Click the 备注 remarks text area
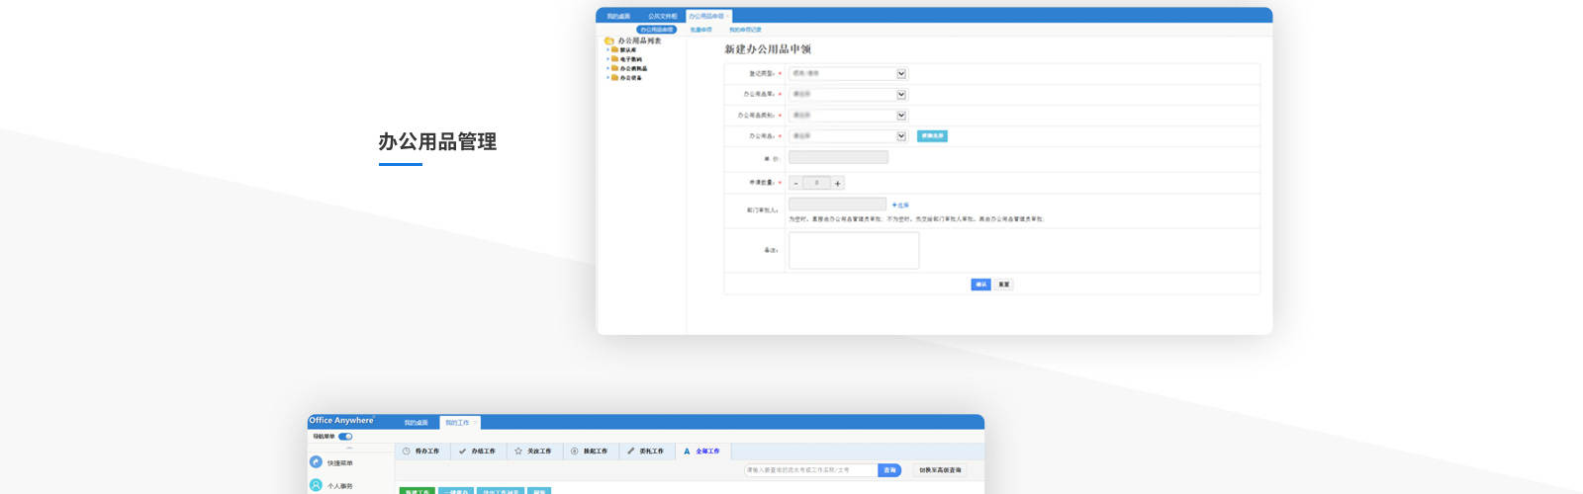 point(854,250)
